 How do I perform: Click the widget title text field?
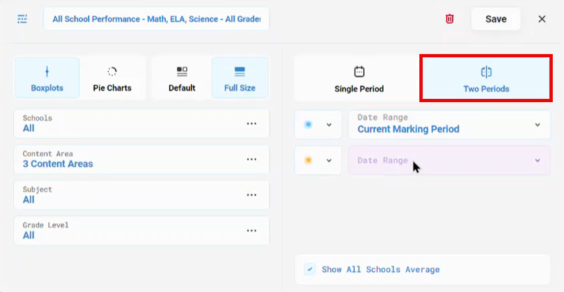157,19
